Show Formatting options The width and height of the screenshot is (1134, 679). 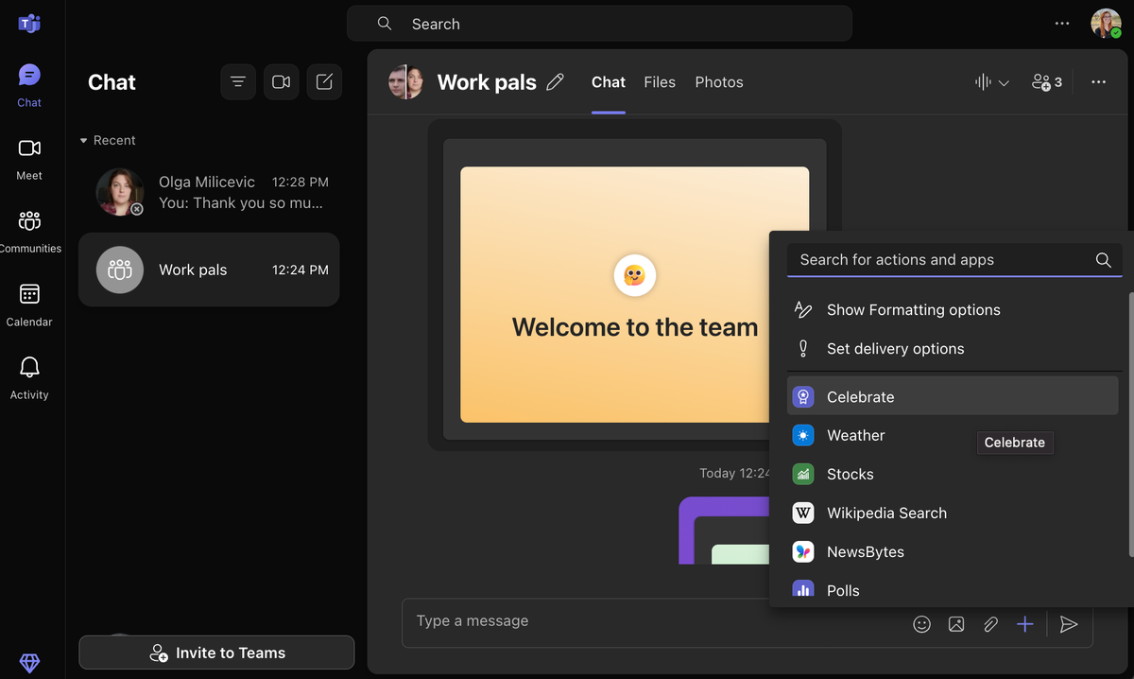coord(953,309)
